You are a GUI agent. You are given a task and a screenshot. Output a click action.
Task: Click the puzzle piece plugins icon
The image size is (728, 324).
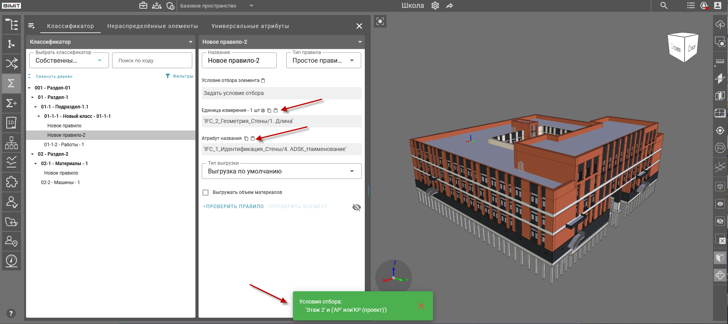11,182
